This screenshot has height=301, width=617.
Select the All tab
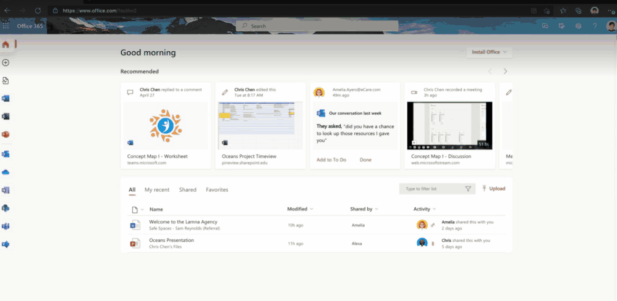tap(132, 190)
